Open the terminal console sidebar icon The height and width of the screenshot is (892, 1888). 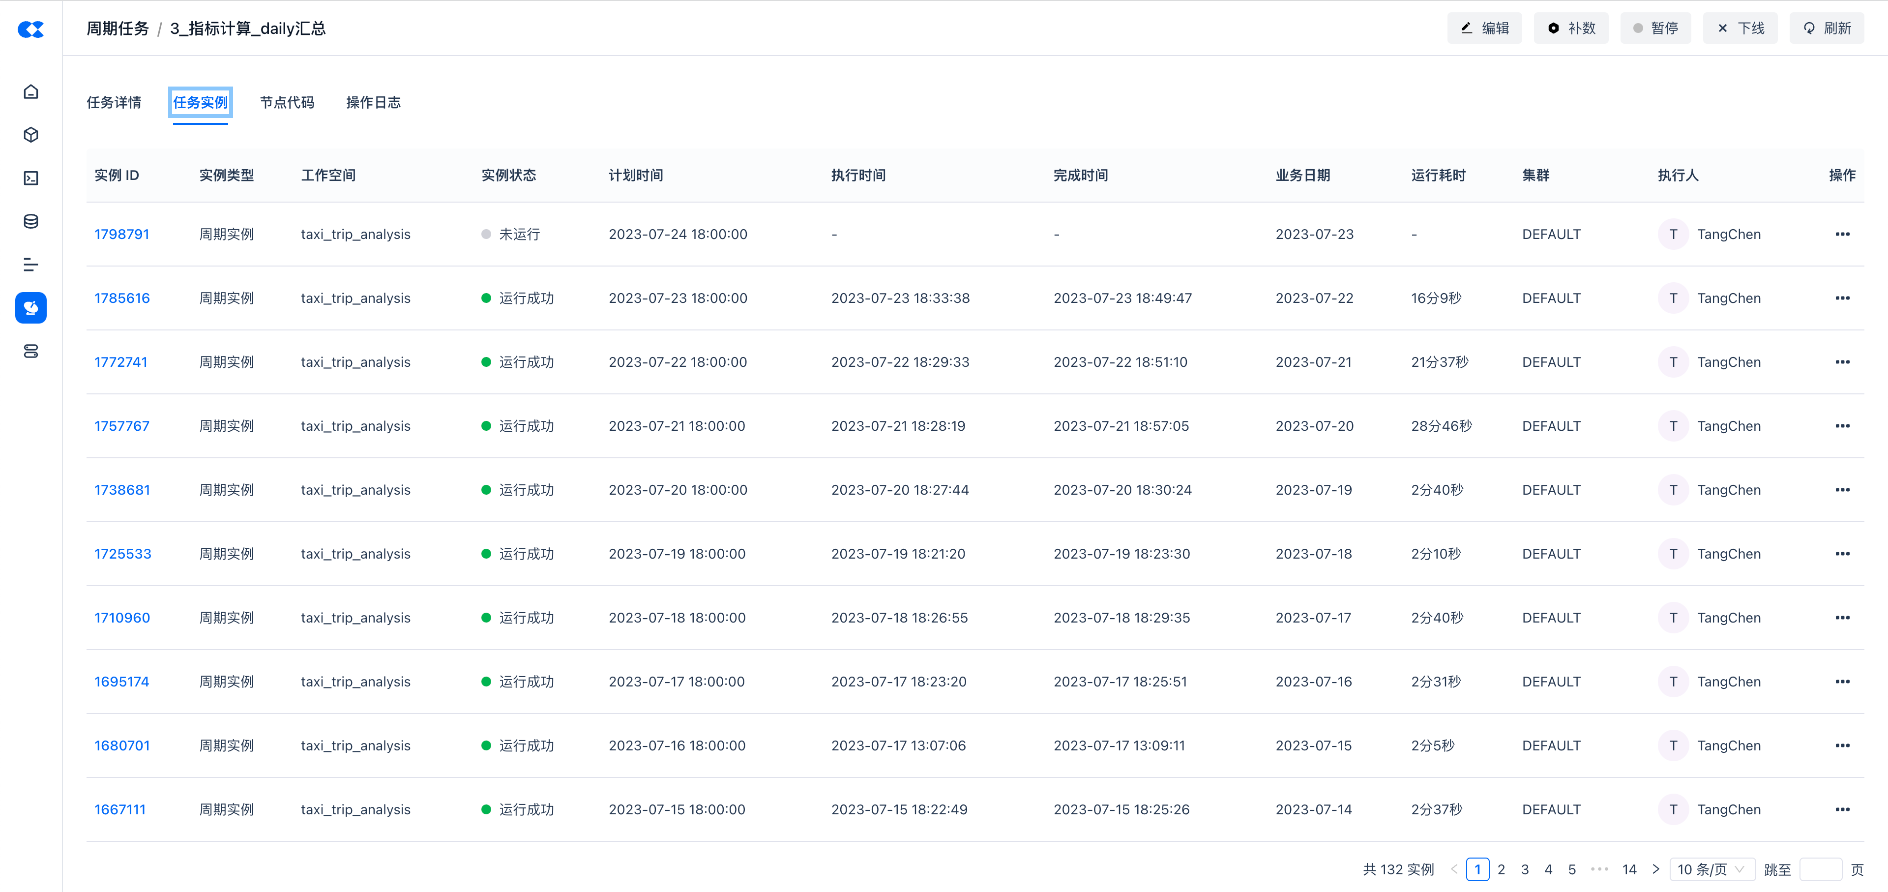pyautogui.click(x=31, y=178)
